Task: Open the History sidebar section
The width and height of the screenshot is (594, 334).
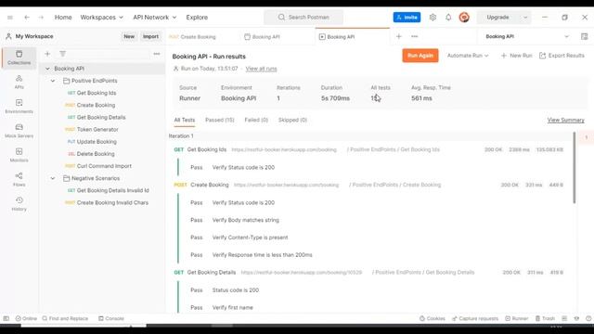Action: [x=19, y=204]
